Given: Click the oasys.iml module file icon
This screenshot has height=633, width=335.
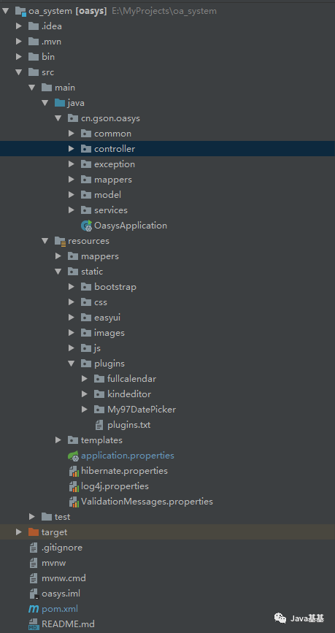Looking at the screenshot, I should [34, 594].
